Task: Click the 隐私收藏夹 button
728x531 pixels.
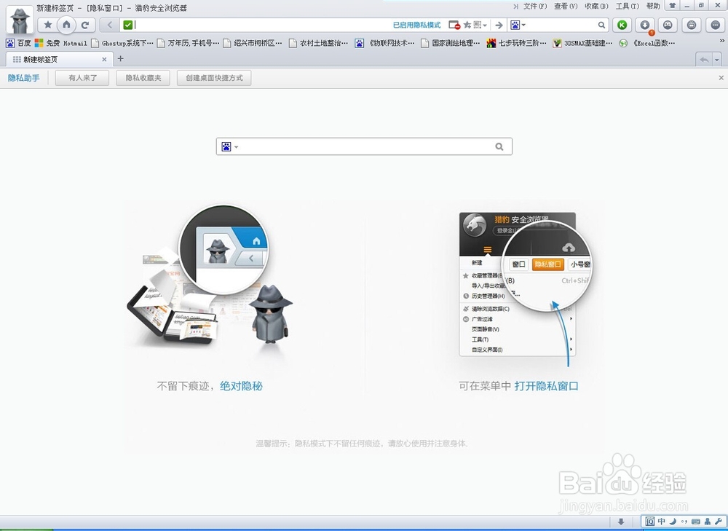Action: coord(143,78)
